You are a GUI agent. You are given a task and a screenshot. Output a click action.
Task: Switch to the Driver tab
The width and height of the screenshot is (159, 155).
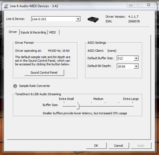(13, 32)
